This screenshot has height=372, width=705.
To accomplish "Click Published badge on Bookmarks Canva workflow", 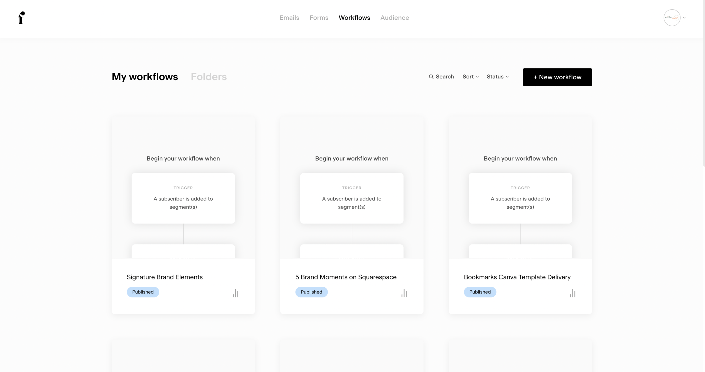I will pyautogui.click(x=480, y=292).
